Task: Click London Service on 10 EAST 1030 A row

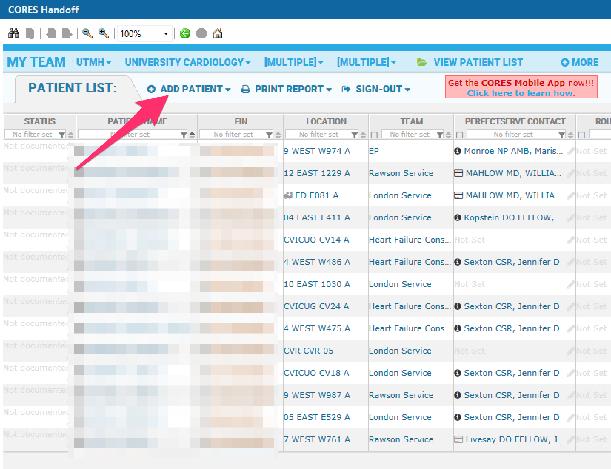Action: coord(400,284)
